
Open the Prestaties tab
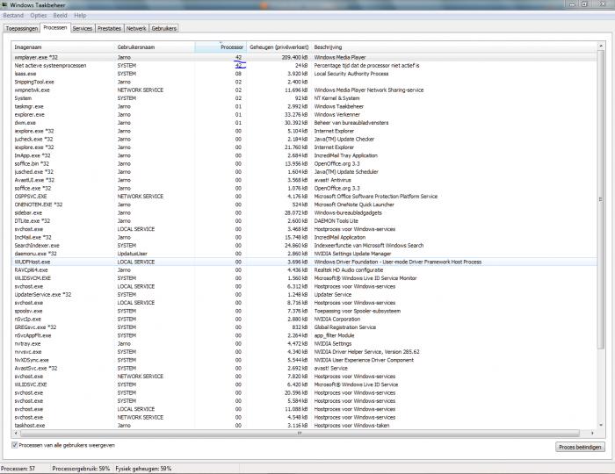pos(110,28)
